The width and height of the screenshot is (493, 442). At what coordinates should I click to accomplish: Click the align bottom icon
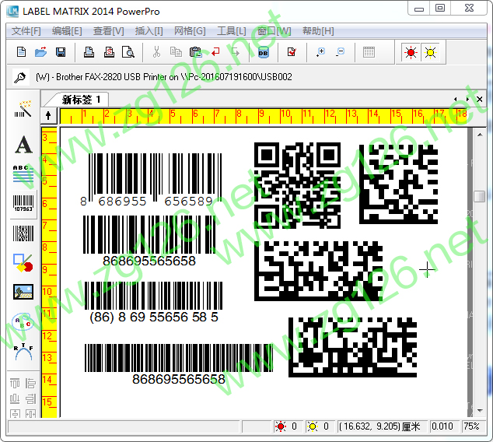tap(15, 399)
